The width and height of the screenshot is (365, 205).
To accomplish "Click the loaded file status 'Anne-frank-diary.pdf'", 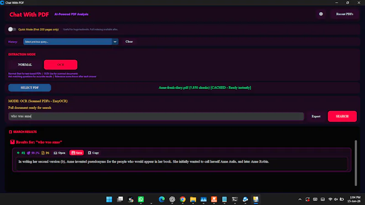I will click(x=204, y=87).
